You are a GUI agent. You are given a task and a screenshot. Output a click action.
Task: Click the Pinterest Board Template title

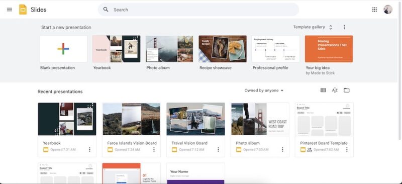[324, 143]
